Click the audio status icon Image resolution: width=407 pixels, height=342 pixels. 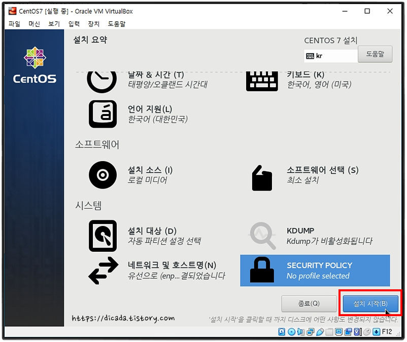click(x=301, y=332)
